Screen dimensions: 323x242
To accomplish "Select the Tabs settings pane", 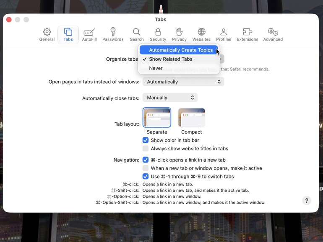I will pyautogui.click(x=68, y=35).
